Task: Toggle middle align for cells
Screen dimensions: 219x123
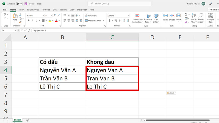Action: (69, 16)
